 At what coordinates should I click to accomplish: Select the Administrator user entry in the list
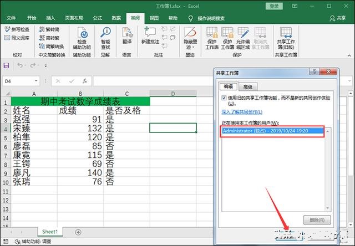(273, 131)
